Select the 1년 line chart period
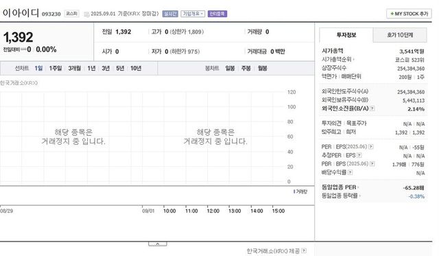 (x=91, y=69)
